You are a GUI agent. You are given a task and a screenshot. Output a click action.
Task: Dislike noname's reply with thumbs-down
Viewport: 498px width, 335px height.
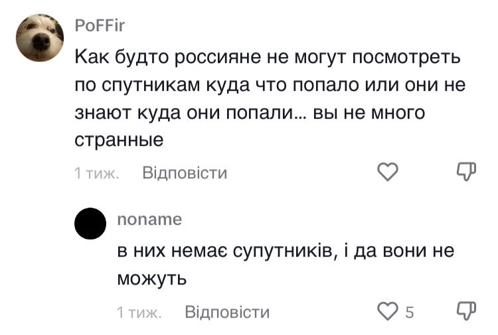tap(467, 311)
